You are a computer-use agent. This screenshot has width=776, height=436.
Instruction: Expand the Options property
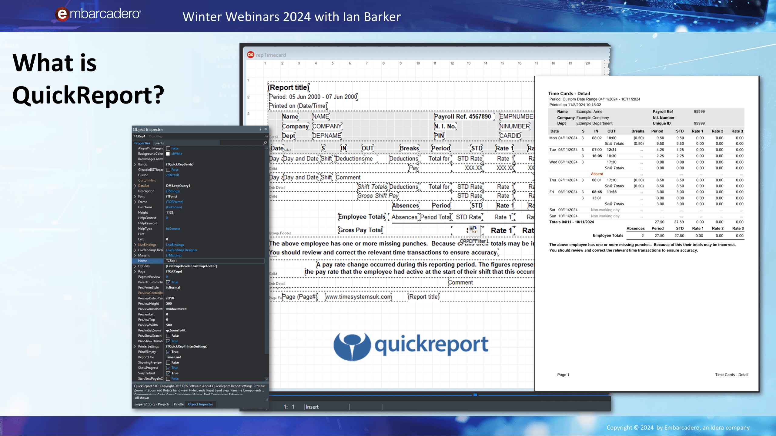coord(135,266)
